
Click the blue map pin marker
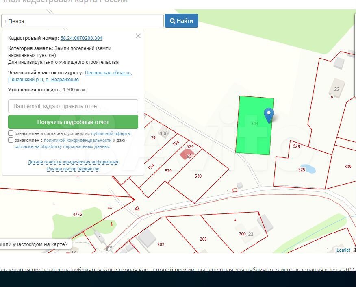pos(269,115)
